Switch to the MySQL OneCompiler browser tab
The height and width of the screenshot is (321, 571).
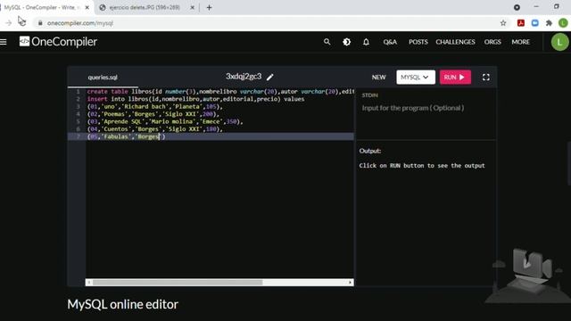pyautogui.click(x=43, y=7)
